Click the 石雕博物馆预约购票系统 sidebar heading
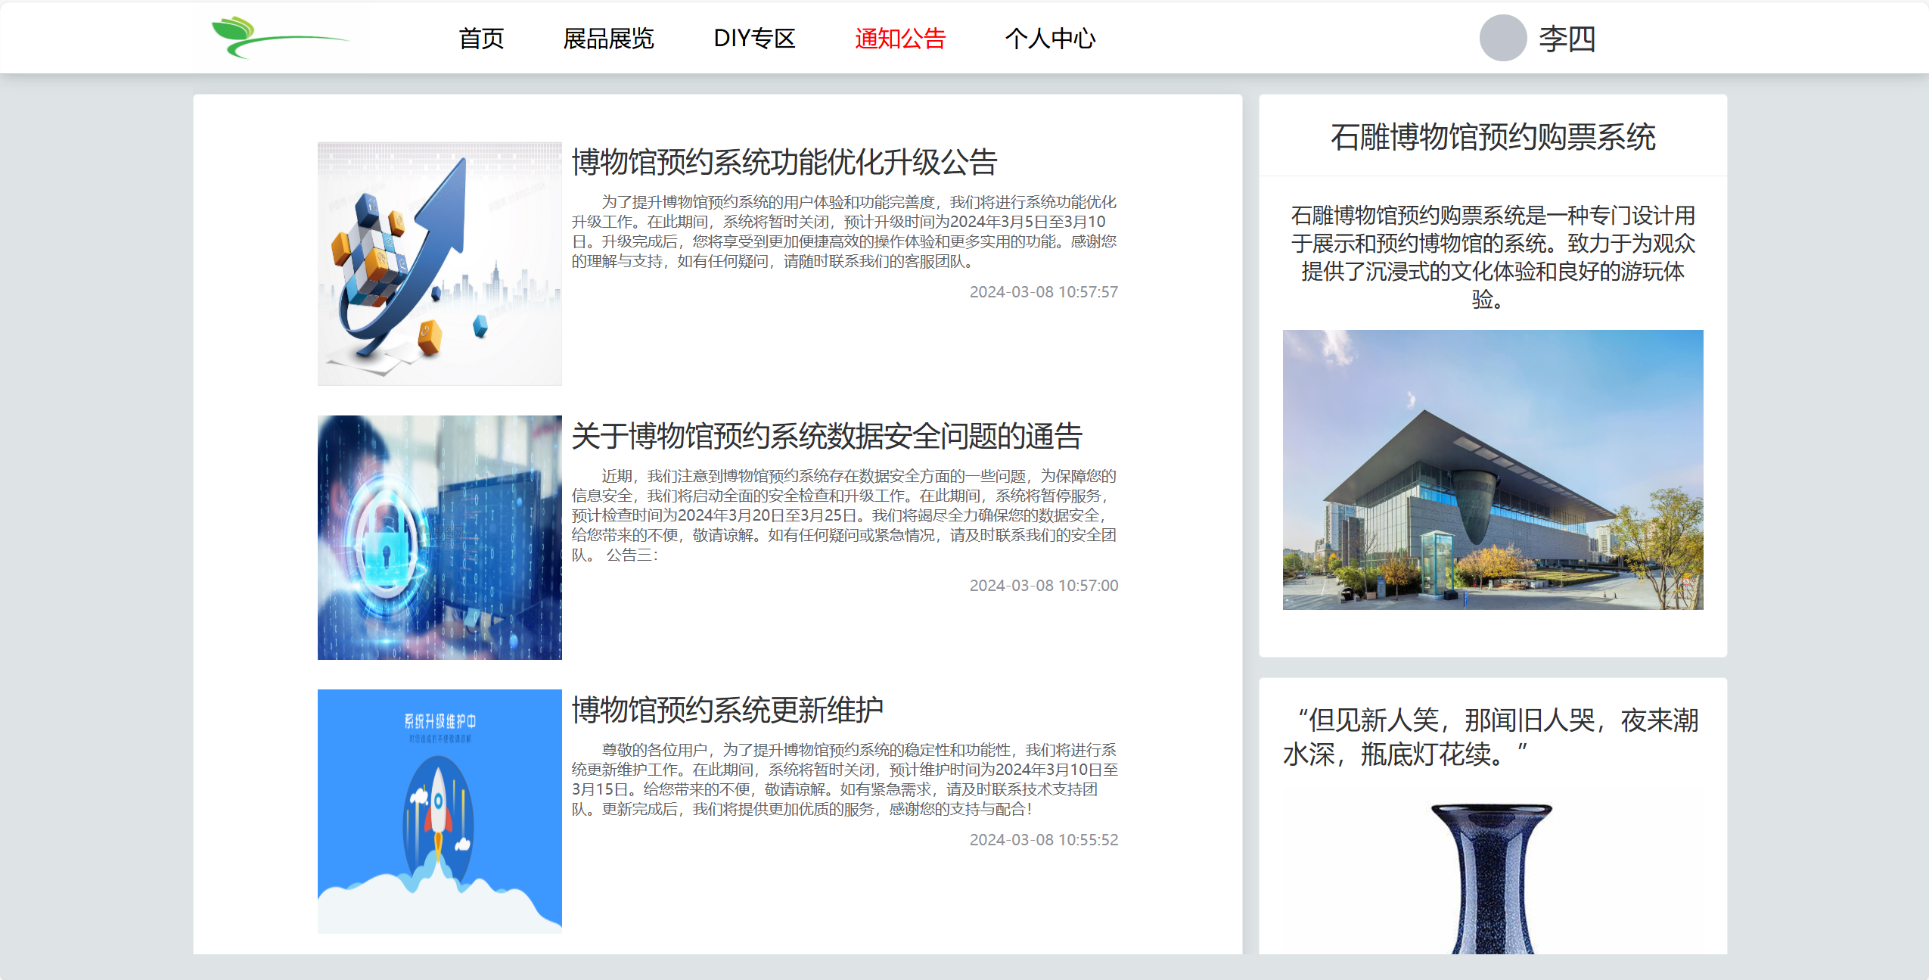Screen dimensions: 1929x980 coord(1493,137)
